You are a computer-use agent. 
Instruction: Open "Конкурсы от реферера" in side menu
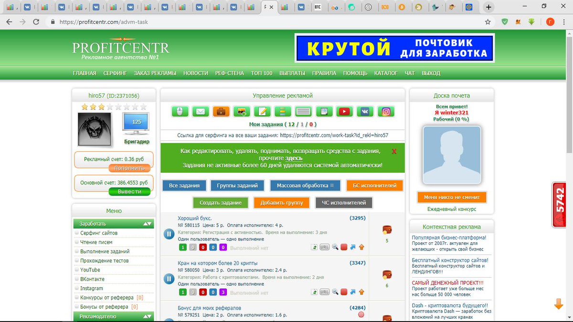[x=107, y=298]
